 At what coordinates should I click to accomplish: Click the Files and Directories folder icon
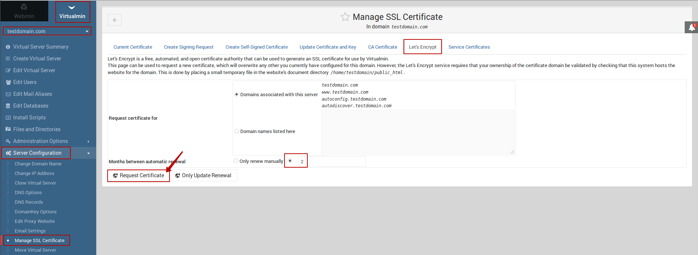[x=8, y=129]
